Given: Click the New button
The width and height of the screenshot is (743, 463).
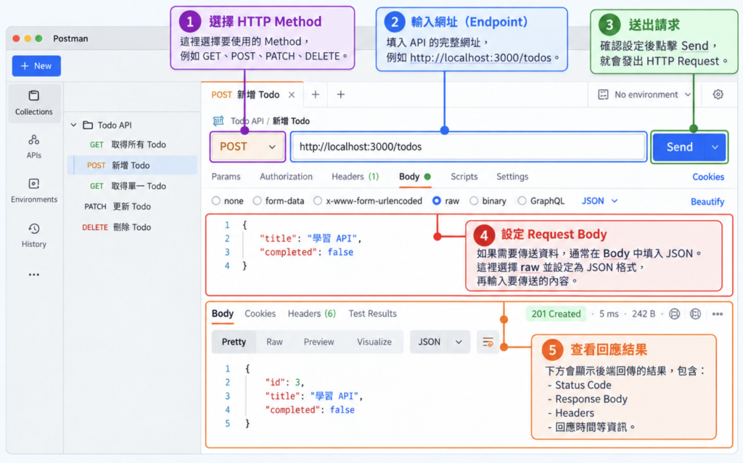Looking at the screenshot, I should (36, 66).
